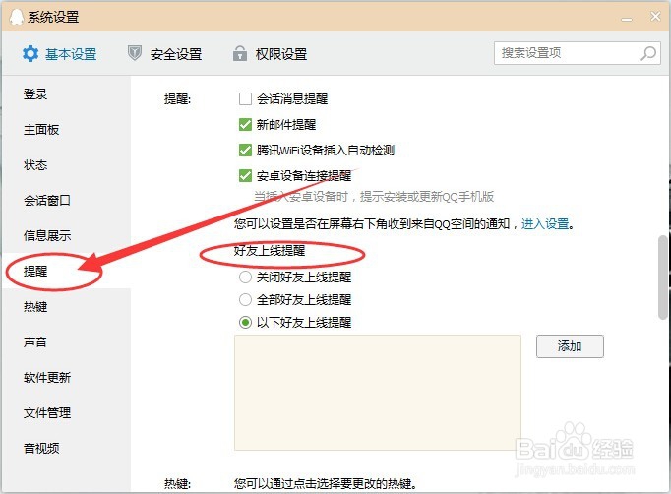Click text 您可以通过点击选择要更改的热键
This screenshot has height=494, width=671.
pyautogui.click(x=325, y=484)
